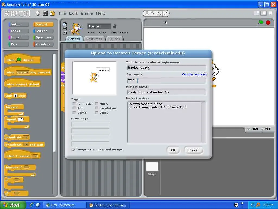This screenshot has width=278, height=209.
Task: Switch to the Scripts tab
Action: pos(74,39)
